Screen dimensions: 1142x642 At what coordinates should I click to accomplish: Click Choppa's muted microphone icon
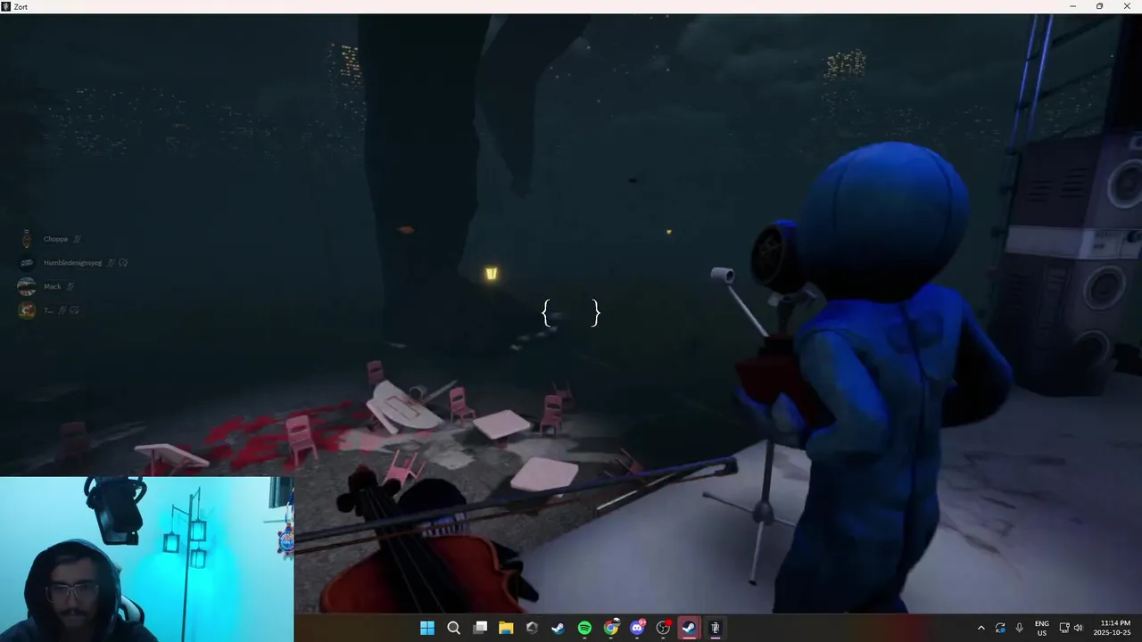77,239
